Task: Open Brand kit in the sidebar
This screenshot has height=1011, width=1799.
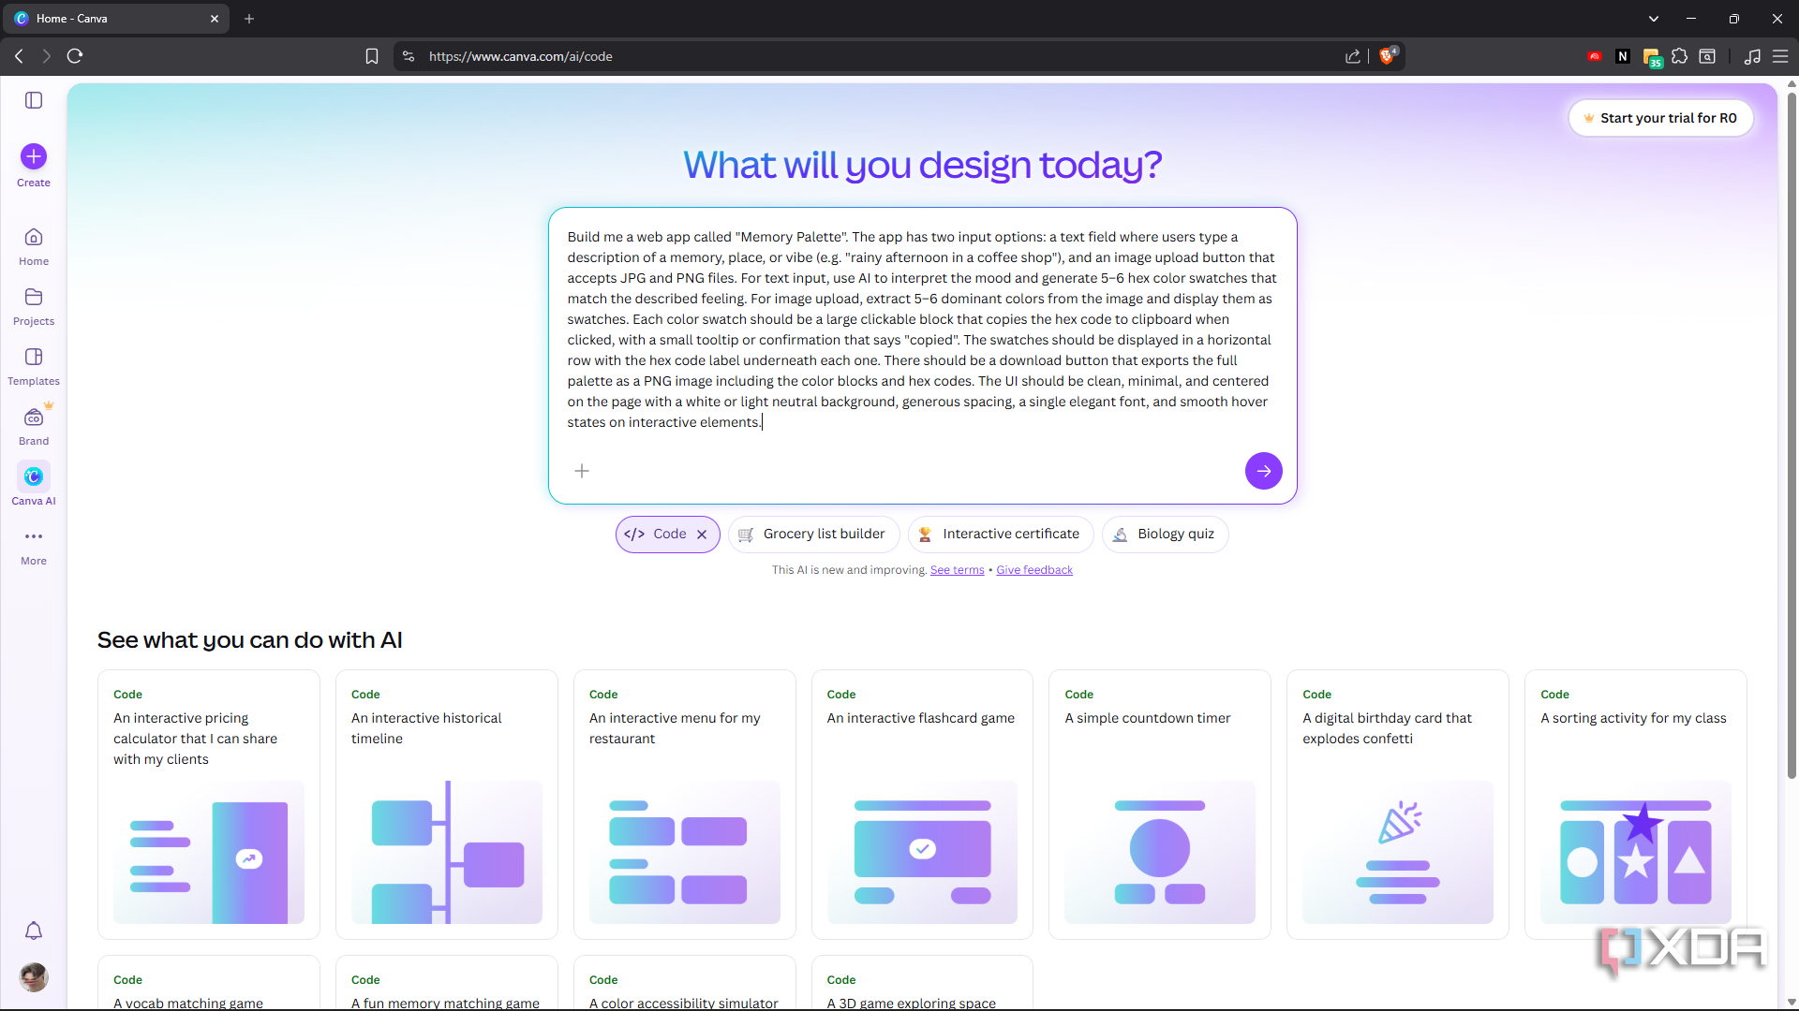Action: coord(34,427)
